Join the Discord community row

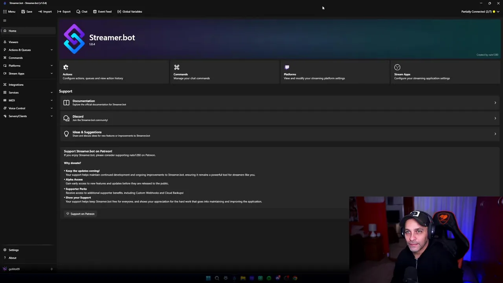(x=279, y=118)
